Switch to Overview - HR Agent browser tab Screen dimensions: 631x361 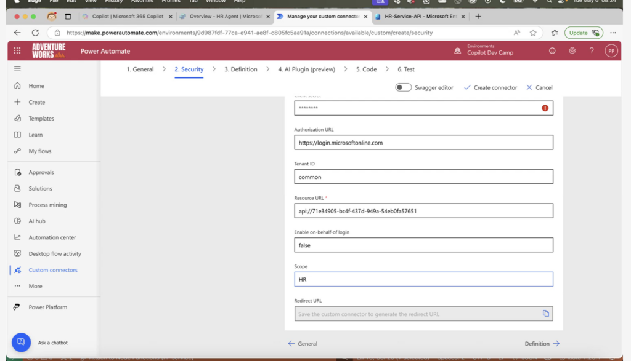pyautogui.click(x=226, y=17)
